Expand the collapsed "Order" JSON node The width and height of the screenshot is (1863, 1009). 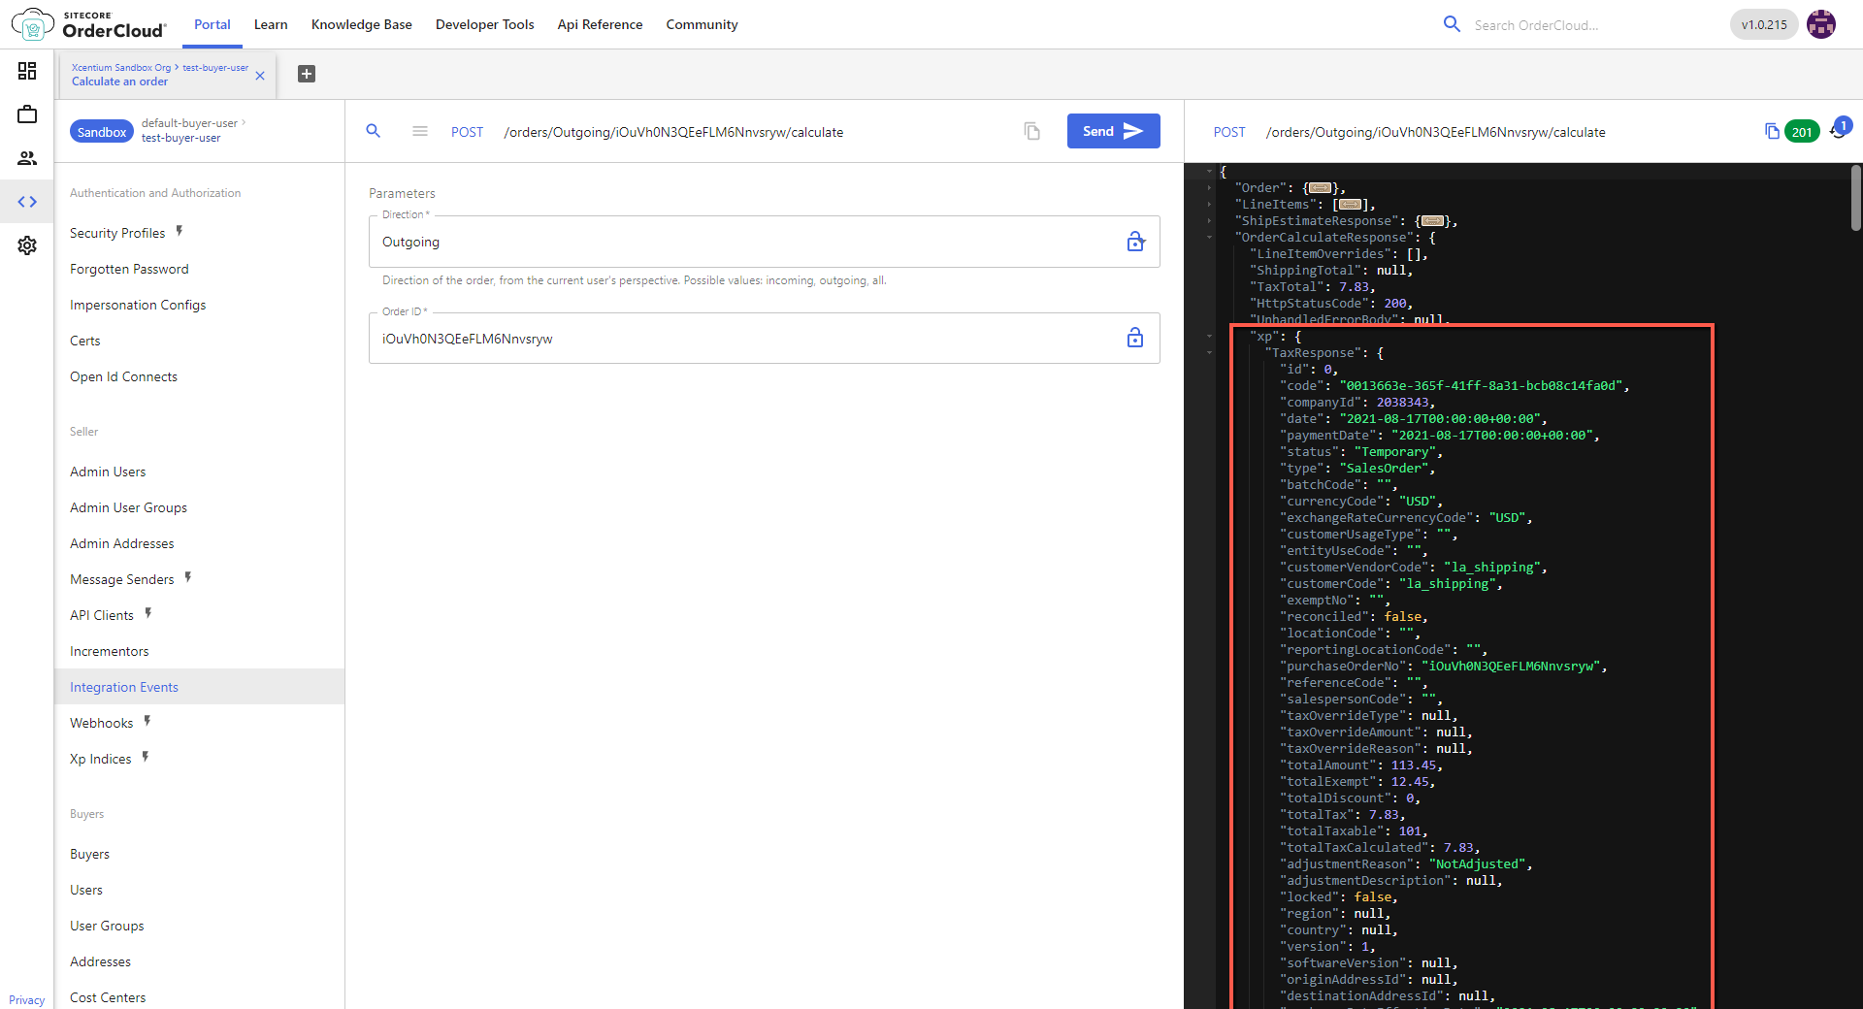pyautogui.click(x=1210, y=188)
